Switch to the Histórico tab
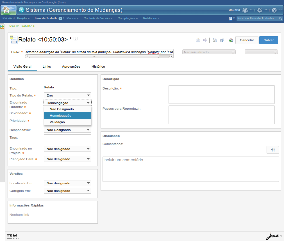Image resolution: width=284 pixels, height=241 pixels. tap(98, 66)
